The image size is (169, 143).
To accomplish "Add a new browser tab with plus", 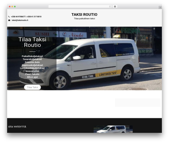I will point(160,7).
